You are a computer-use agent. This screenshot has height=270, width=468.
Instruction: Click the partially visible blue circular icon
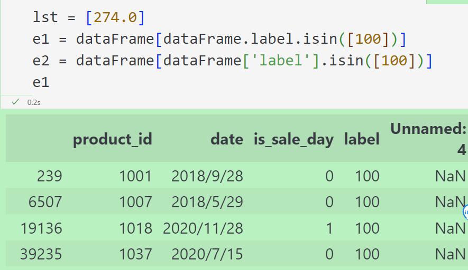click(x=465, y=212)
